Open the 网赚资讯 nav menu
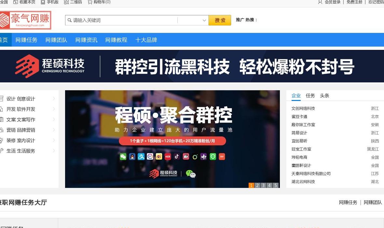This screenshot has height=228, width=384. point(87,40)
